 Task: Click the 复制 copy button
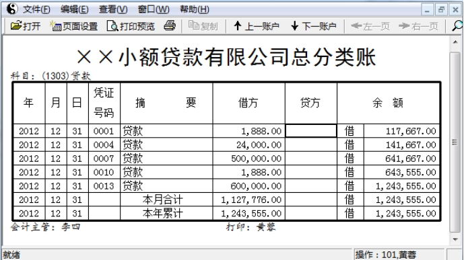tap(203, 26)
